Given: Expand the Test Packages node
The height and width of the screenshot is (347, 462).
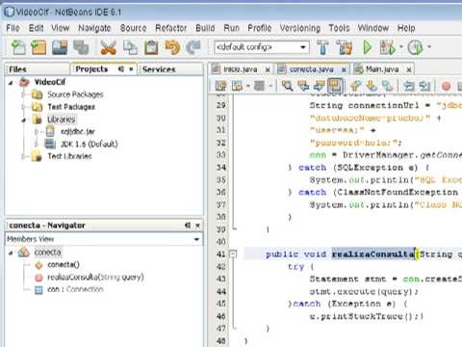Looking at the screenshot, I should click(23, 107).
